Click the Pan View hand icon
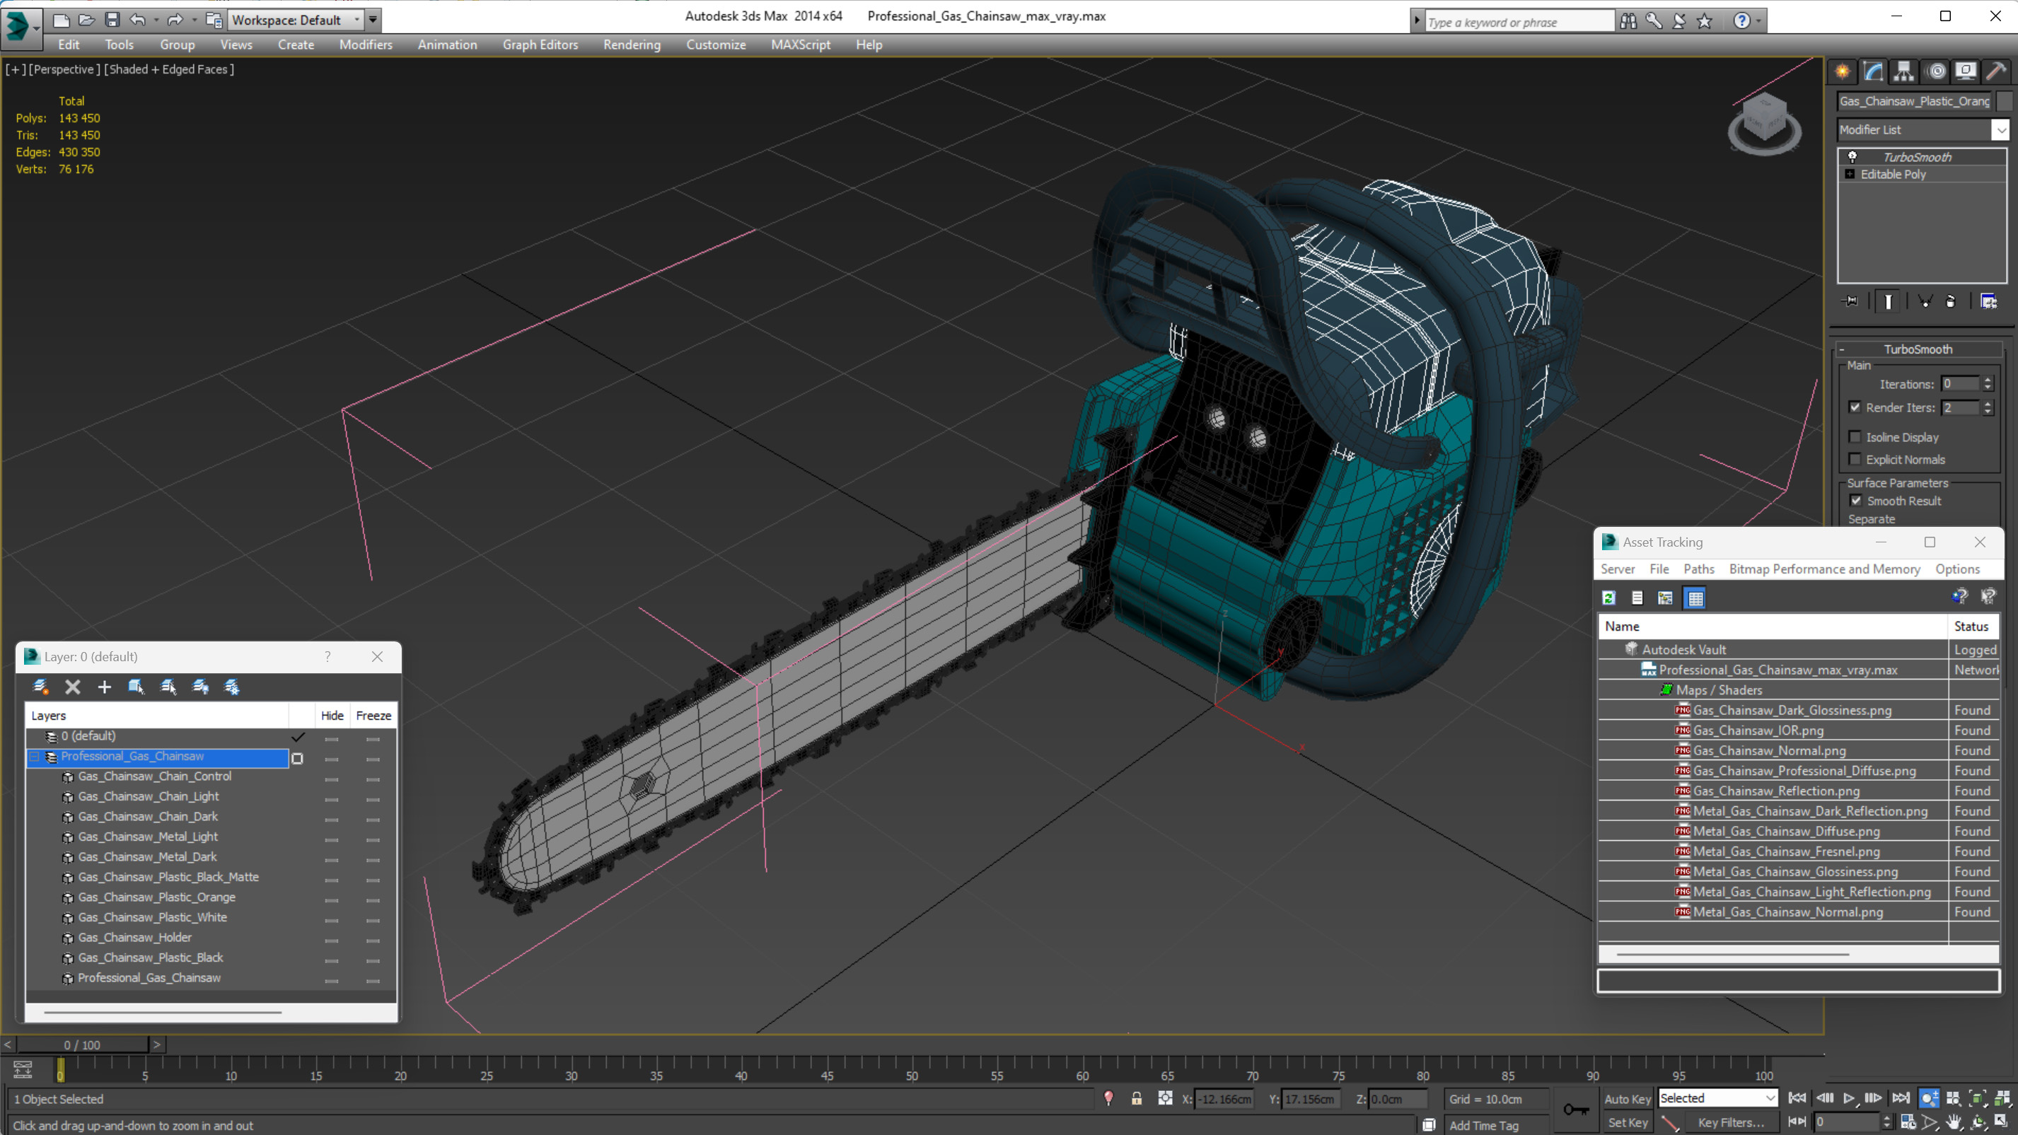Image resolution: width=2018 pixels, height=1135 pixels. (x=1954, y=1122)
